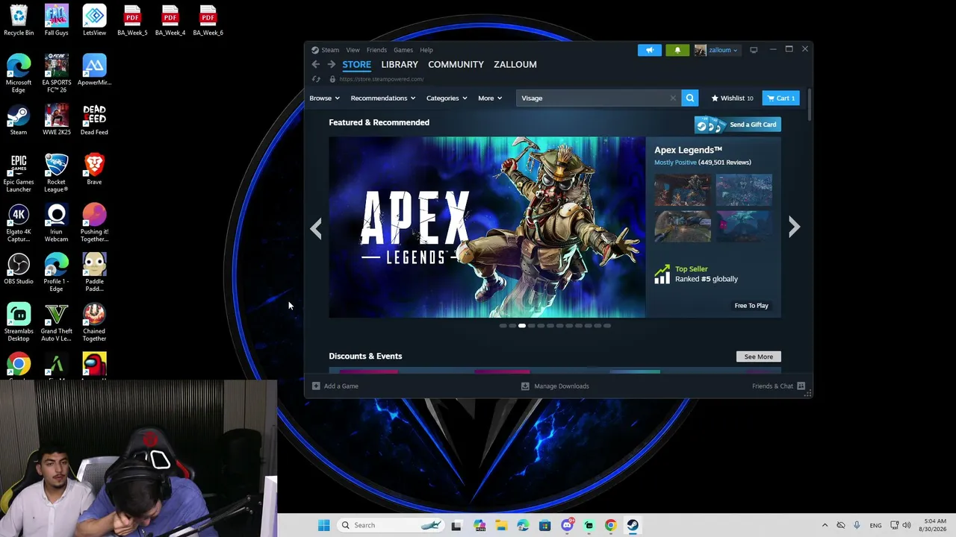Launch WWE 2K25 from desktop
Viewport: 956px width, 537px height.
(56, 120)
